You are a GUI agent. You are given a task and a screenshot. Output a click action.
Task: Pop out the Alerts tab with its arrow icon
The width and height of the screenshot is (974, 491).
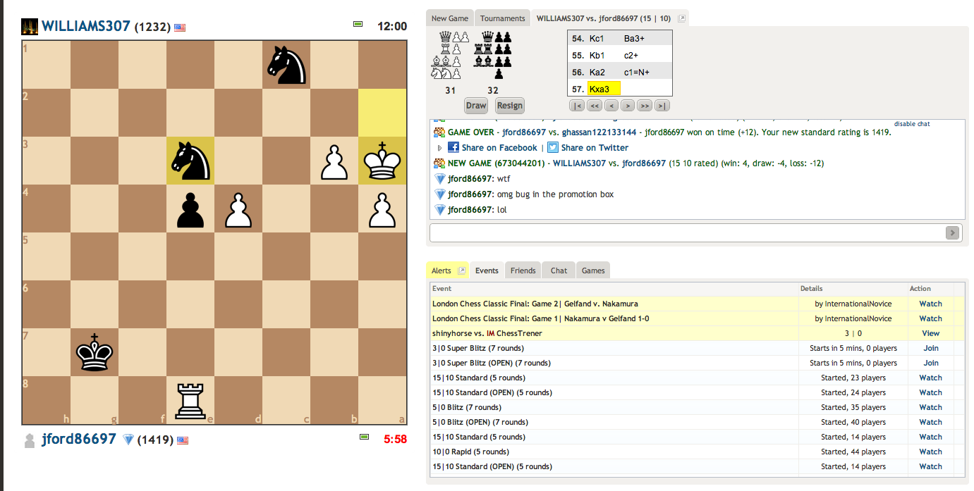click(462, 271)
